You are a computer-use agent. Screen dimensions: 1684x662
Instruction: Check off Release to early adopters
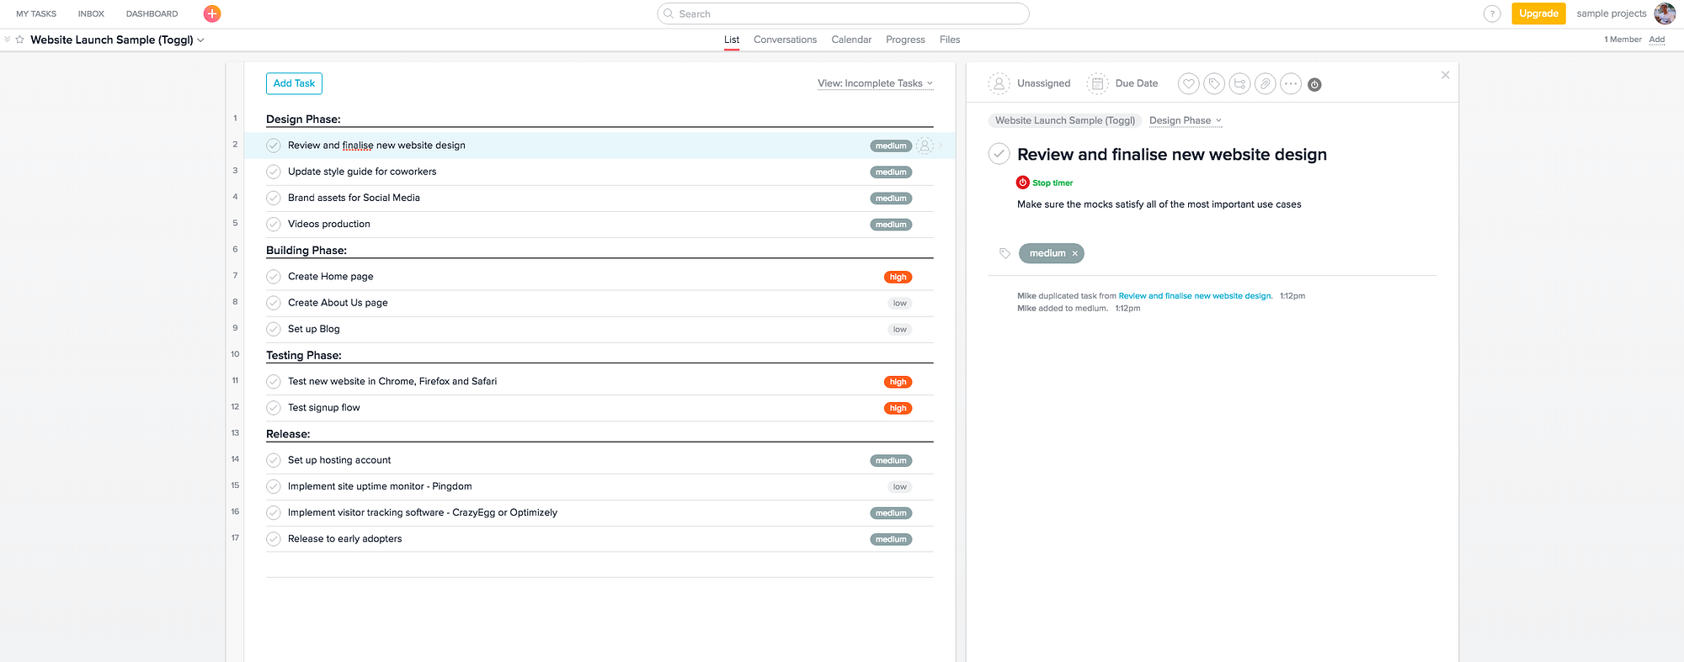click(x=274, y=539)
